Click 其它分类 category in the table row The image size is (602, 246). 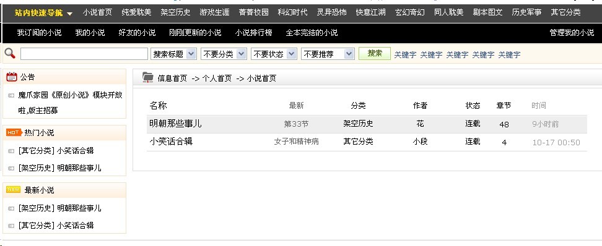click(358, 142)
